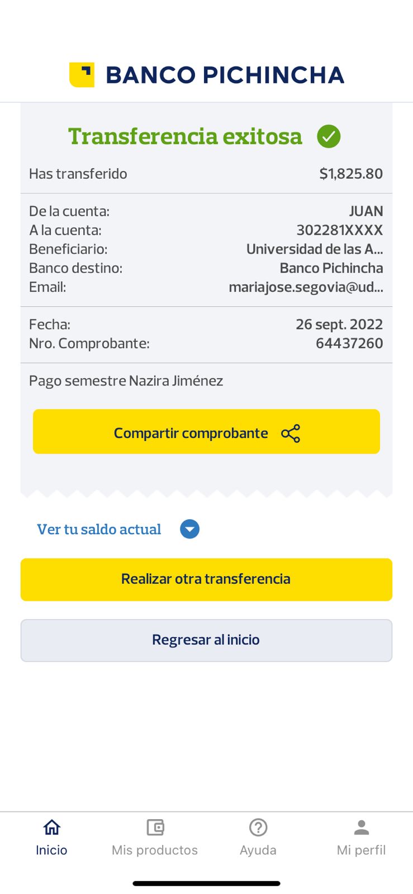
Task: Tap the Compartir comprobante label
Action: tap(191, 434)
